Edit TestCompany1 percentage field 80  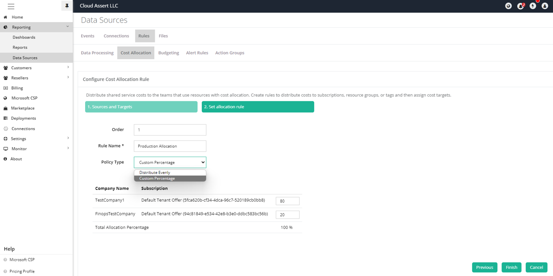coord(288,201)
